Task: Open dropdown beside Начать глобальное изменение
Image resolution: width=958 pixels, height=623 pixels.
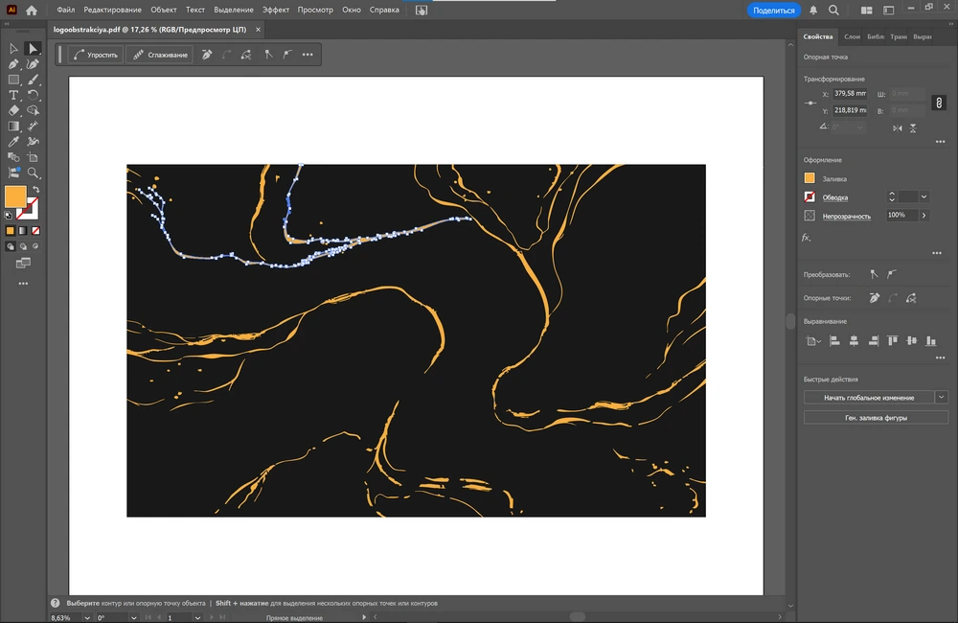Action: (942, 397)
